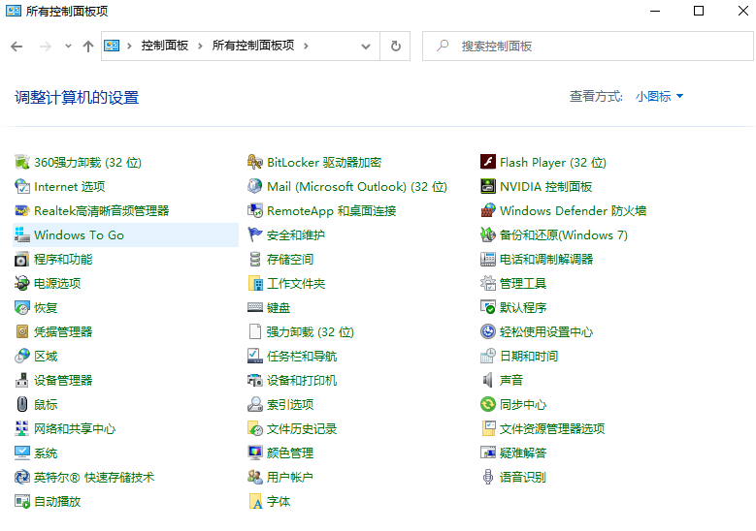This screenshot has height=531, width=756.
Task: Open the recent locations dropdown arrow
Action: [x=68, y=47]
